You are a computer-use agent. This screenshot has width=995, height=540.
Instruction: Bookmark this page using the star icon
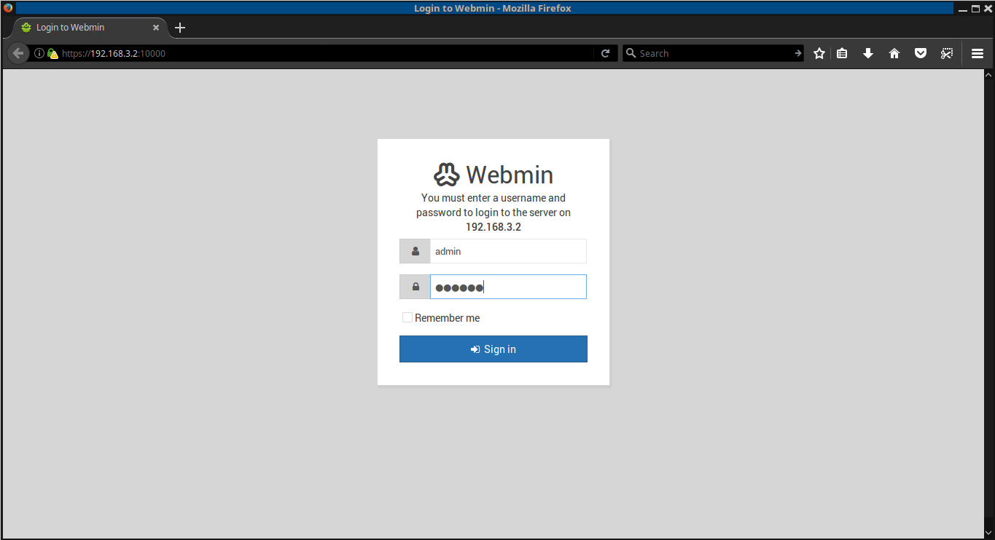[x=819, y=52]
